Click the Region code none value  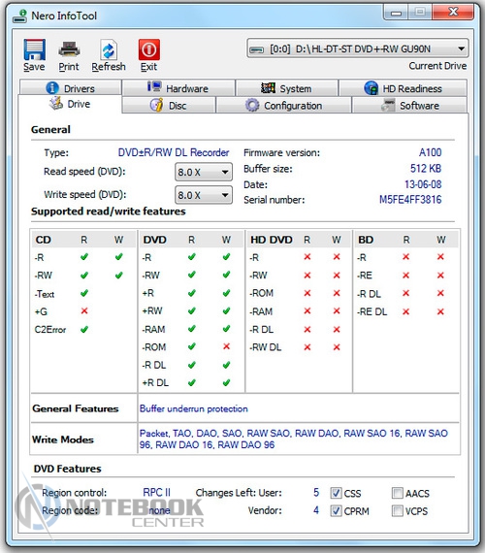(x=159, y=510)
